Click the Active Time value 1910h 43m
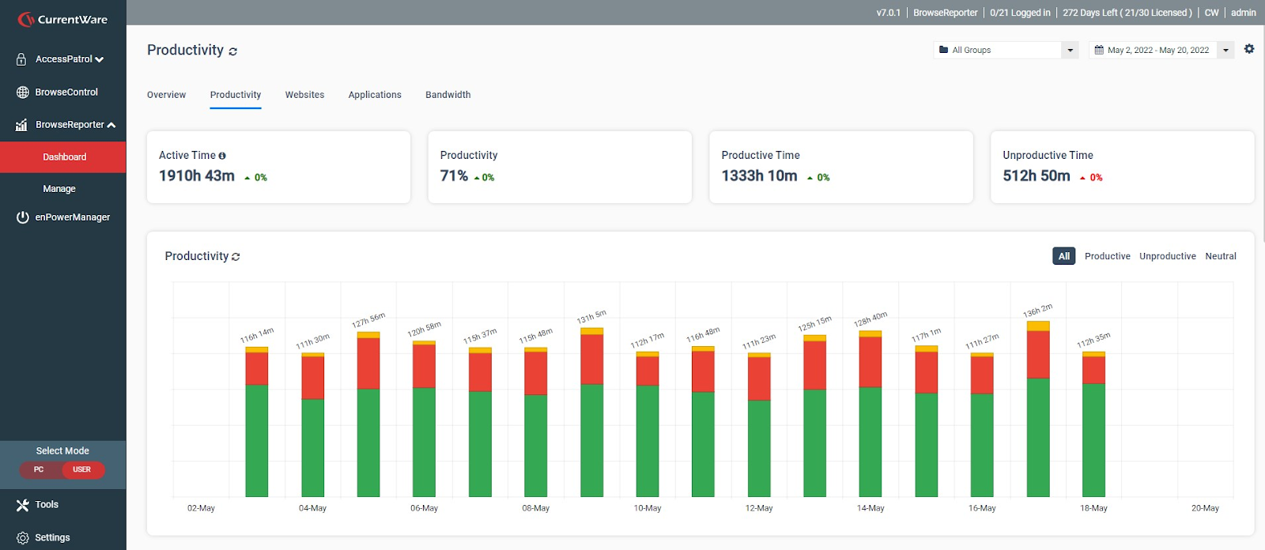The width and height of the screenshot is (1265, 550). (x=197, y=176)
